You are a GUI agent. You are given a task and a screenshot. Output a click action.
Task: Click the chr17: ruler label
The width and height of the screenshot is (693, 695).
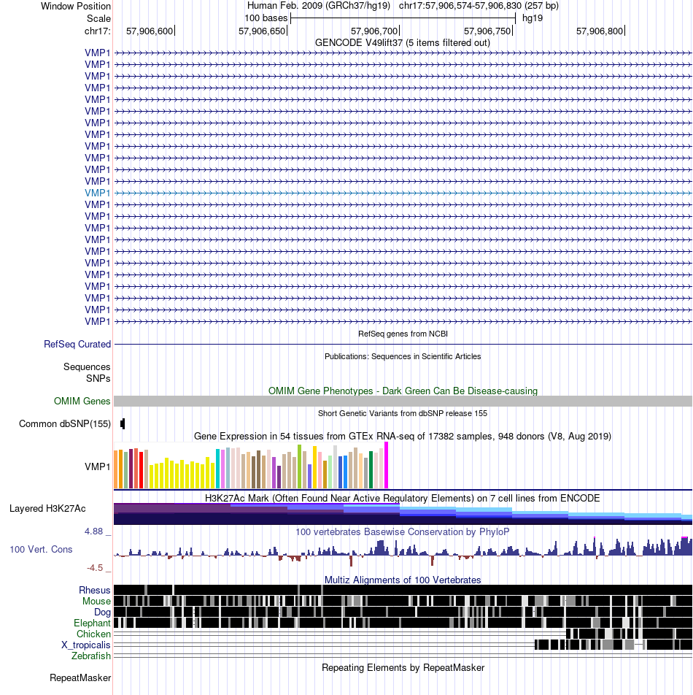(x=98, y=31)
